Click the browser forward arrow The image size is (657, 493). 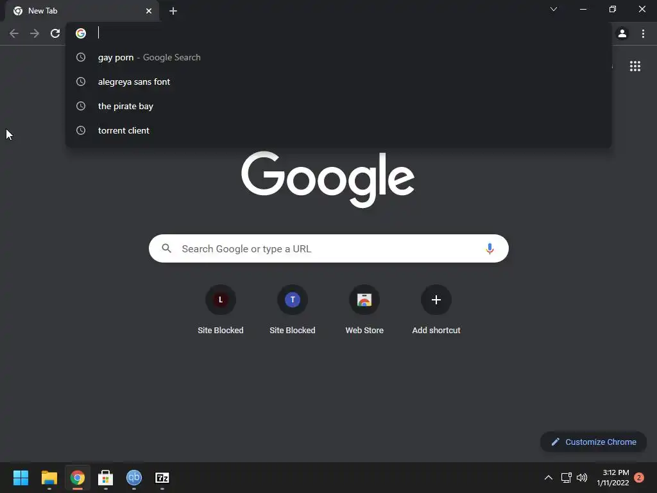[35, 33]
